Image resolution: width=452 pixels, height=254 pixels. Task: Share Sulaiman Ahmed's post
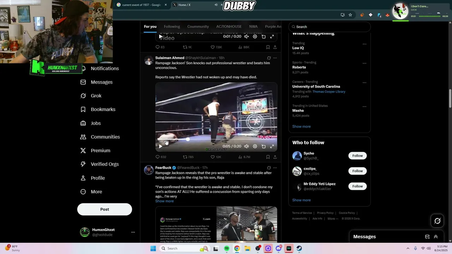pos(275,157)
